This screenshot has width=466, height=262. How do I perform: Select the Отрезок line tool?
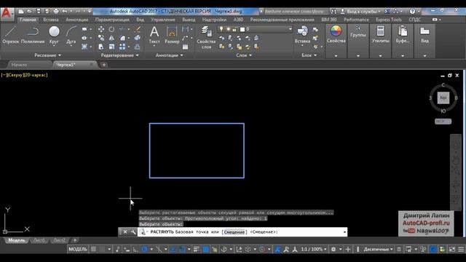[x=11, y=35]
